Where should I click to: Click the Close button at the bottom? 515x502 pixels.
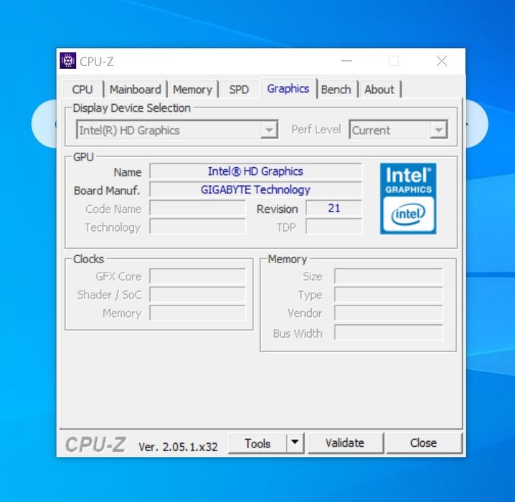(424, 443)
